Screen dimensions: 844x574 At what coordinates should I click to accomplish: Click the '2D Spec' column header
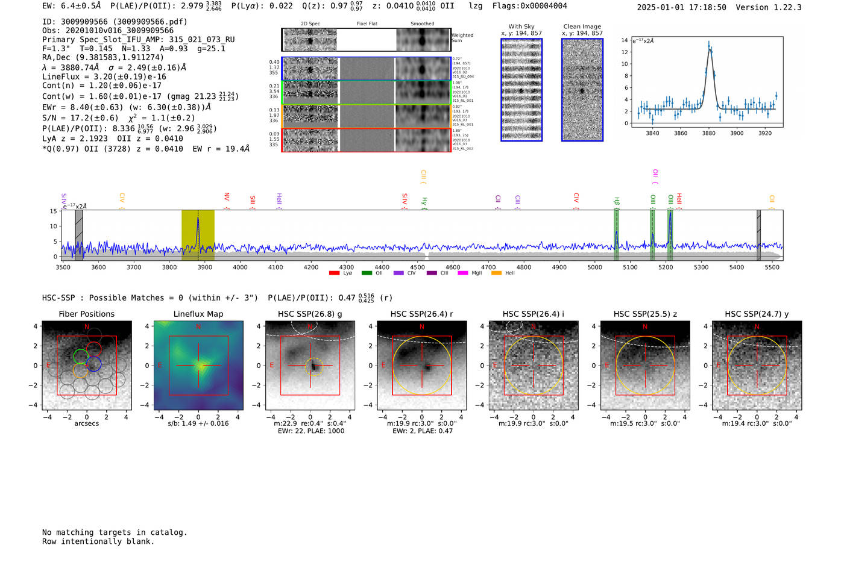[x=310, y=24]
